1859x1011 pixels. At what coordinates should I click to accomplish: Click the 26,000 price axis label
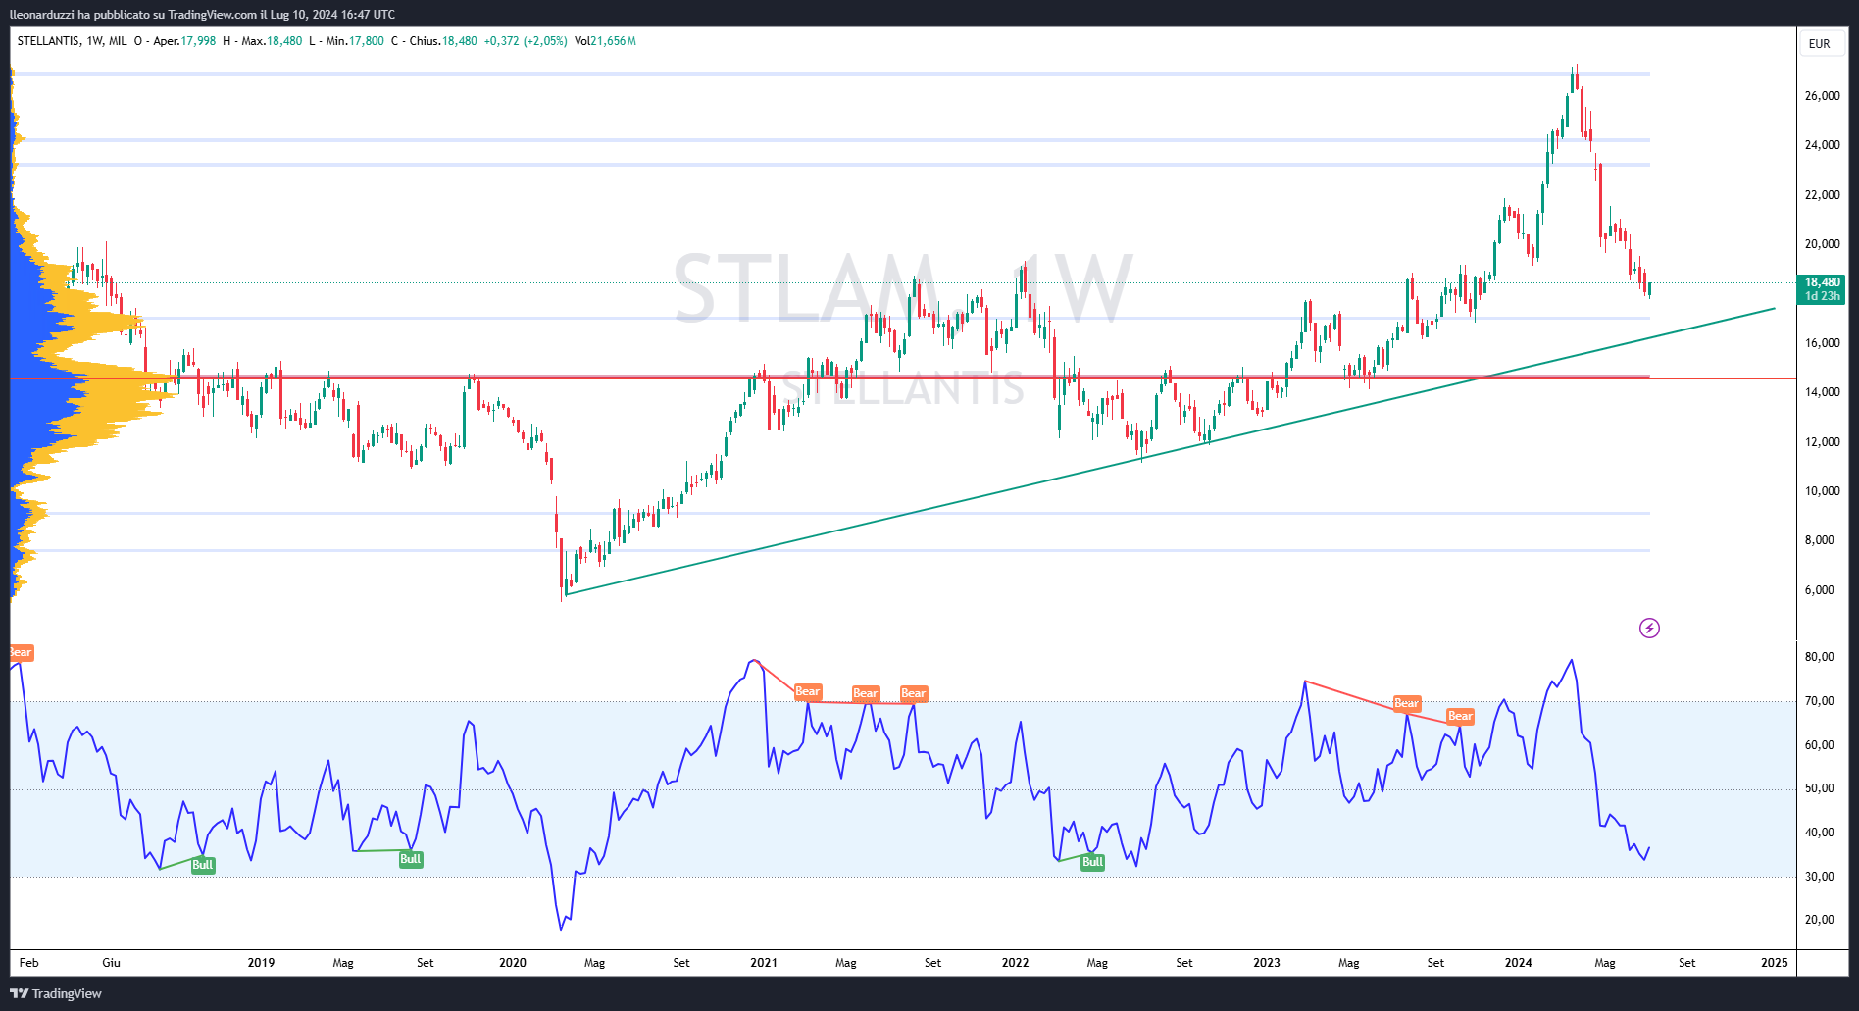point(1823,96)
